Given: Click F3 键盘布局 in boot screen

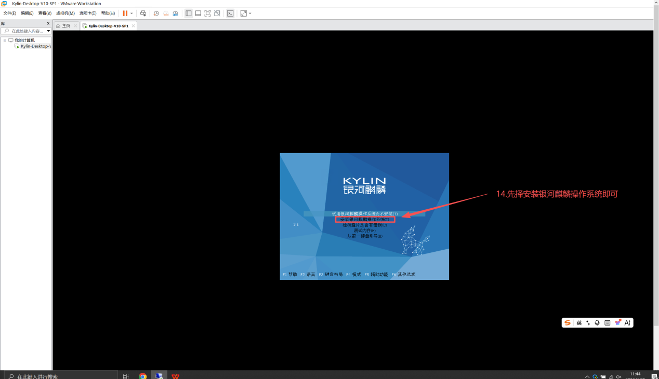Looking at the screenshot, I should tap(331, 275).
